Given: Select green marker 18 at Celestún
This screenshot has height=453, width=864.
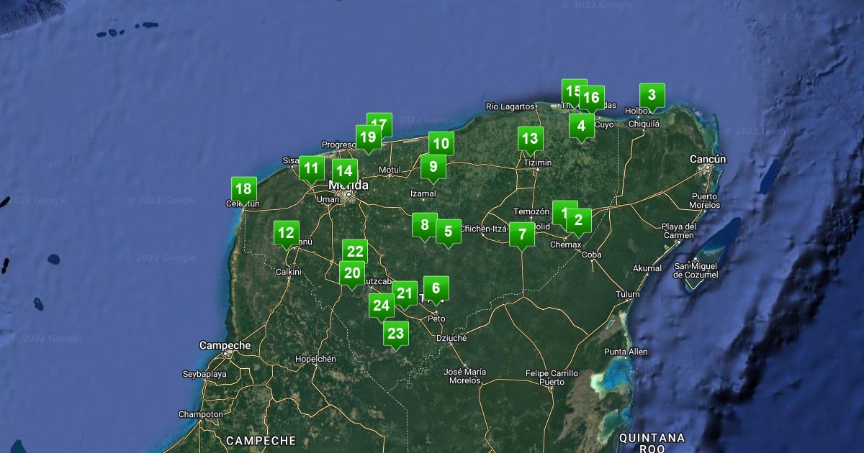Looking at the screenshot, I should pyautogui.click(x=244, y=189).
